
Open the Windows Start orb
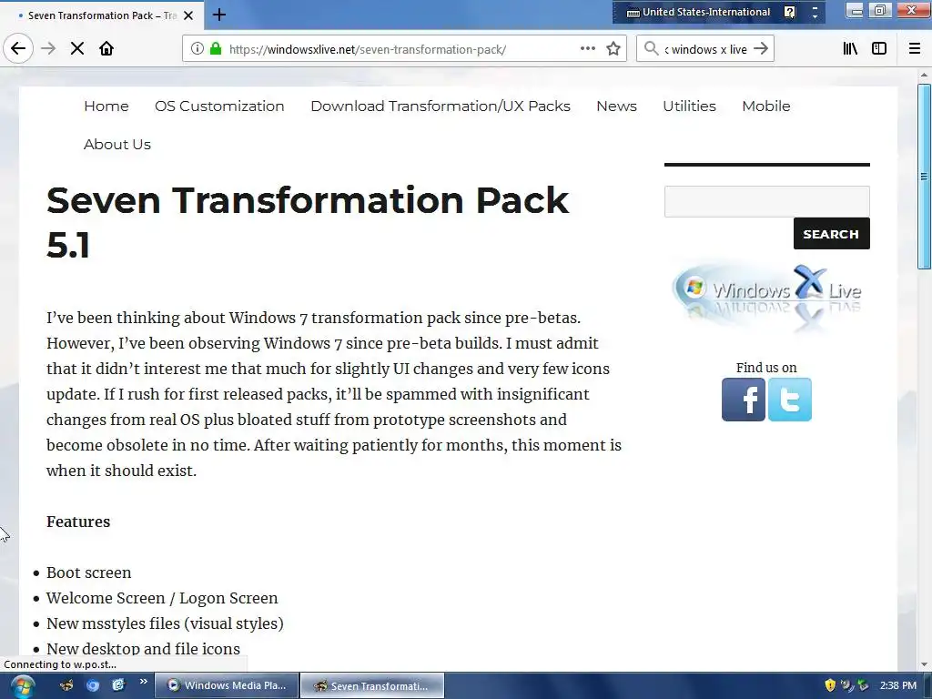(22, 686)
